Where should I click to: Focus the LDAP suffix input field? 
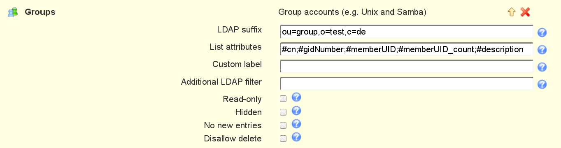pos(407,32)
